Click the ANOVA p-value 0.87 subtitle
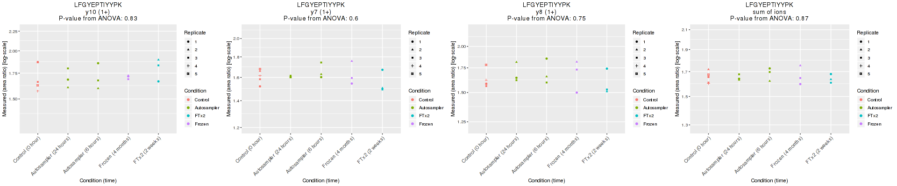The width and height of the screenshot is (897, 186). tap(769, 19)
